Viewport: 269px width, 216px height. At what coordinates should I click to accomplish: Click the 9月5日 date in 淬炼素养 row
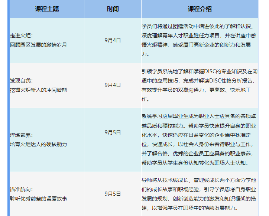coord(113,132)
